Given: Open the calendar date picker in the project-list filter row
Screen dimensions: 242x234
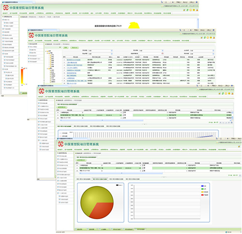Looking at the screenshot, I should pos(163,53).
